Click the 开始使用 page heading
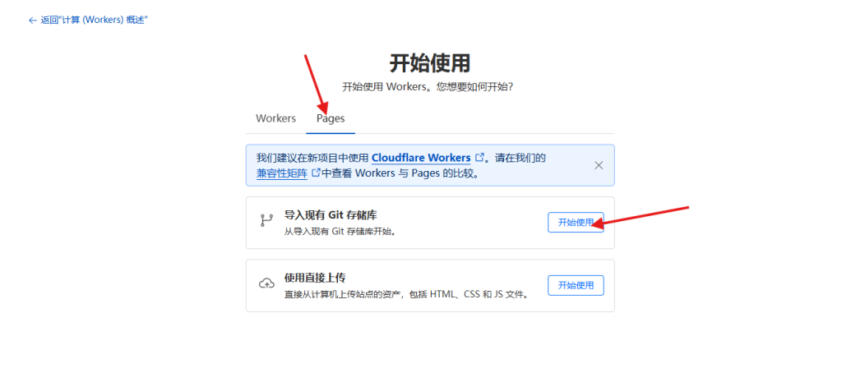The image size is (842, 387). pyautogui.click(x=429, y=63)
